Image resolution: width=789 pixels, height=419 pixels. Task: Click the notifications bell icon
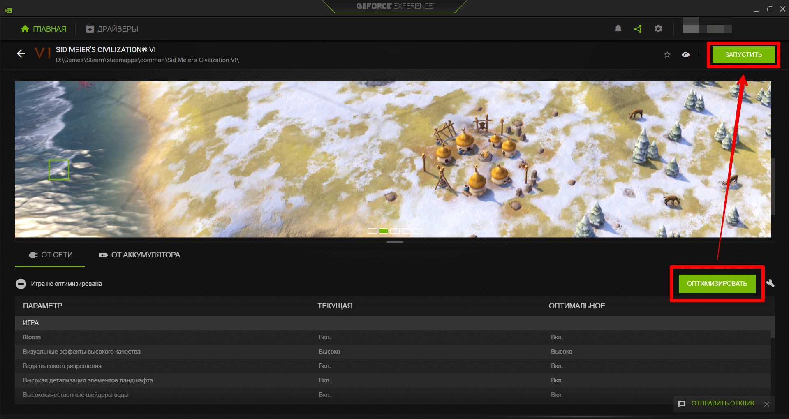point(618,29)
